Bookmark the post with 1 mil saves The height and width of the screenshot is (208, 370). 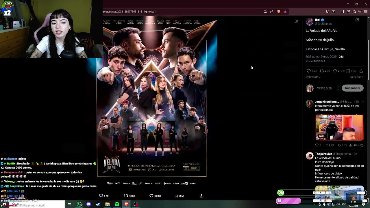(348, 71)
